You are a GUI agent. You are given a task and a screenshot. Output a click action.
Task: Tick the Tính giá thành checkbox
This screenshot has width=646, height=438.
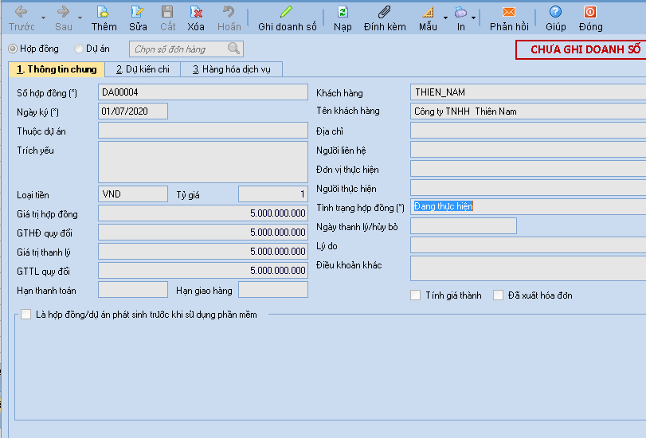[416, 295]
